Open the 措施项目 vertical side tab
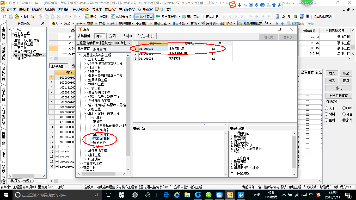Image resolution: width=356 pixels, height=200 pixels. tap(3, 74)
